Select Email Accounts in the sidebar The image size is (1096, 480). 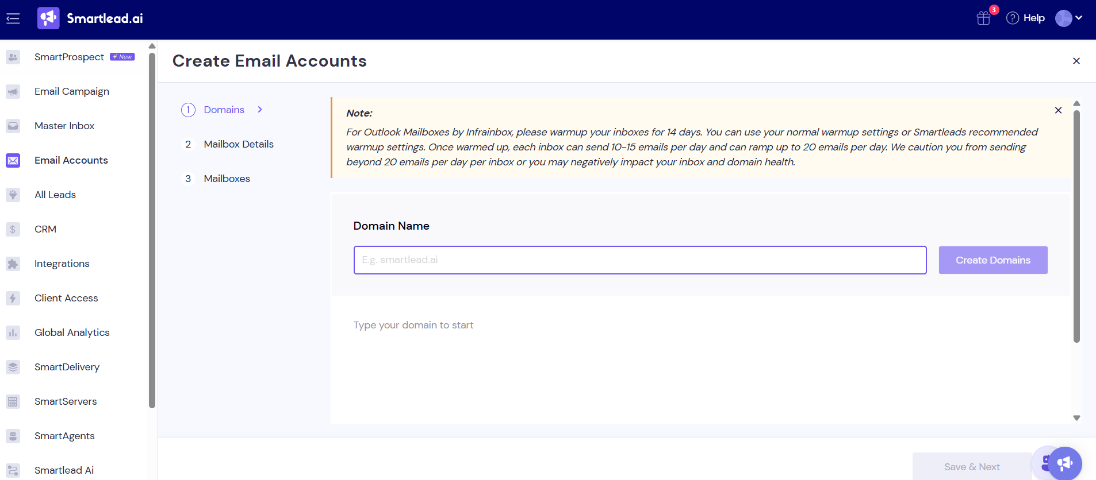tap(71, 160)
